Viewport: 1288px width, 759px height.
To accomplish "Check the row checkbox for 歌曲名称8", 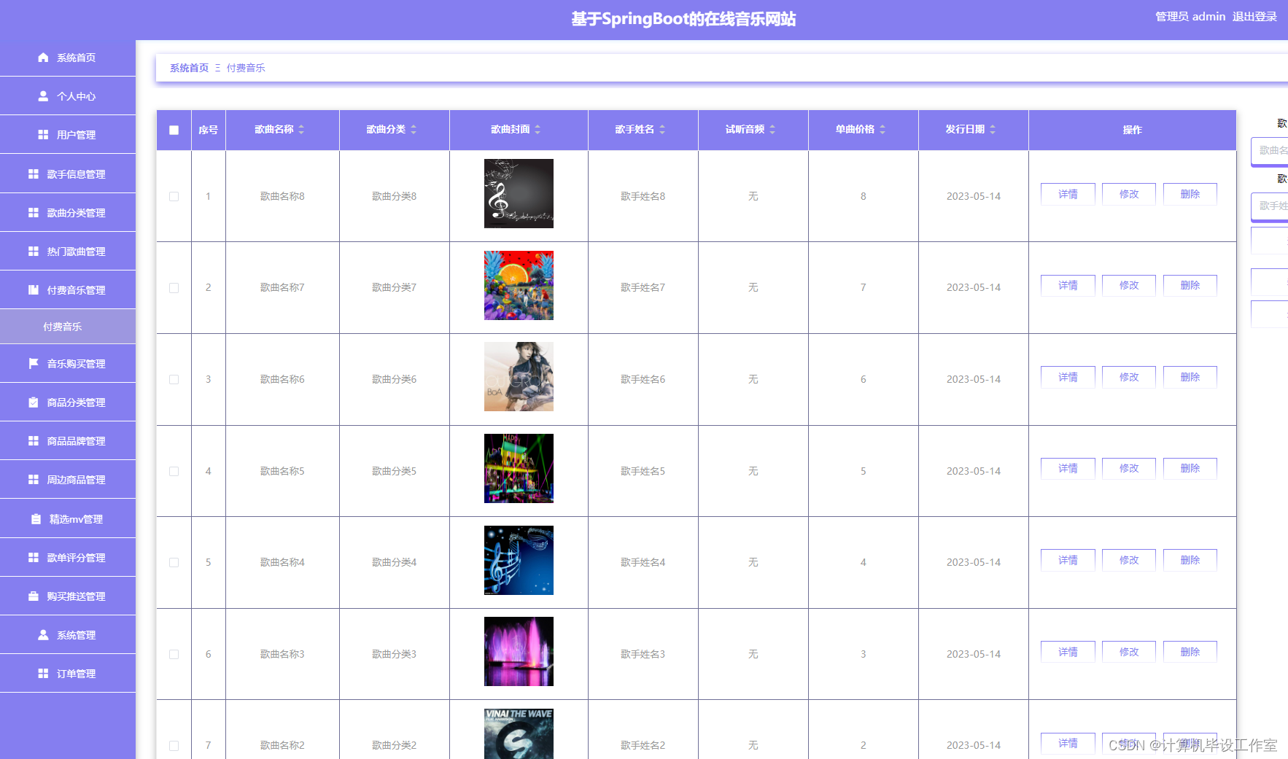I will tap(174, 196).
